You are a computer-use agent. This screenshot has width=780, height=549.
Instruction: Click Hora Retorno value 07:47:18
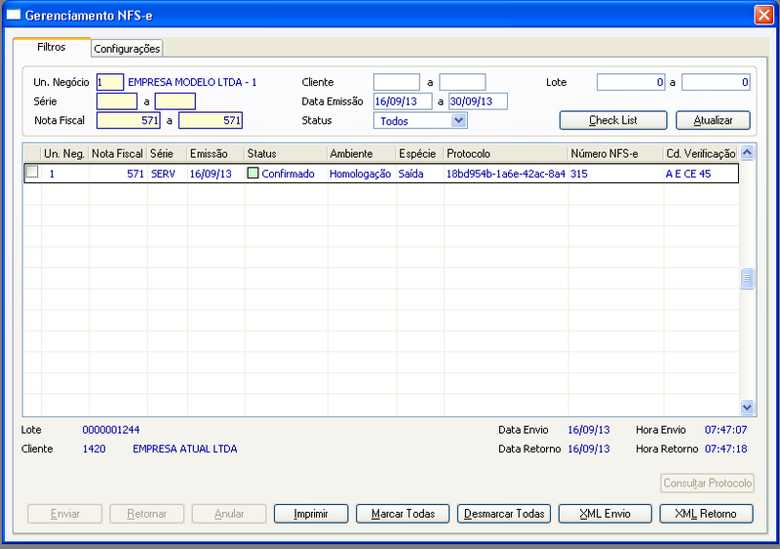(725, 449)
